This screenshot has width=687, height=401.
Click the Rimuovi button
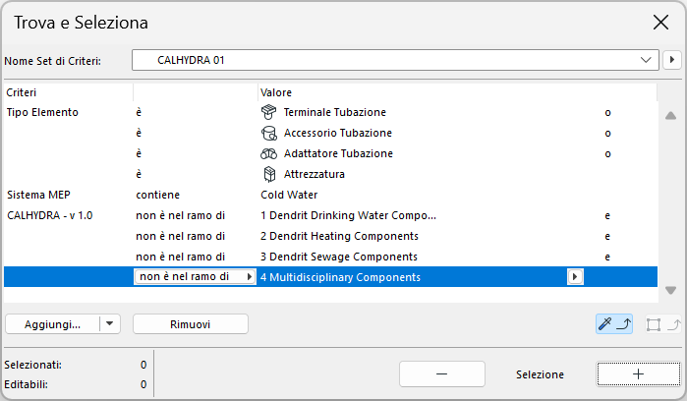(x=190, y=323)
